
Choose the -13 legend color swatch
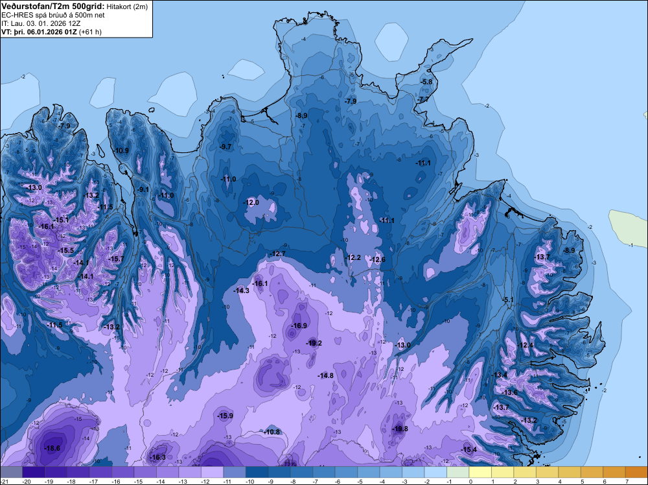[190, 472]
